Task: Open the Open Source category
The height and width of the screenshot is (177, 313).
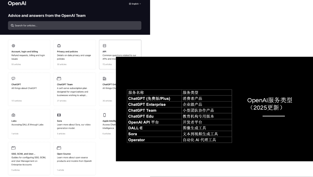Action: (x=75, y=158)
